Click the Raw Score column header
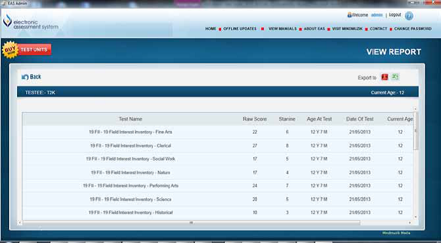Viewport: 441px width, 243px height. coord(255,119)
